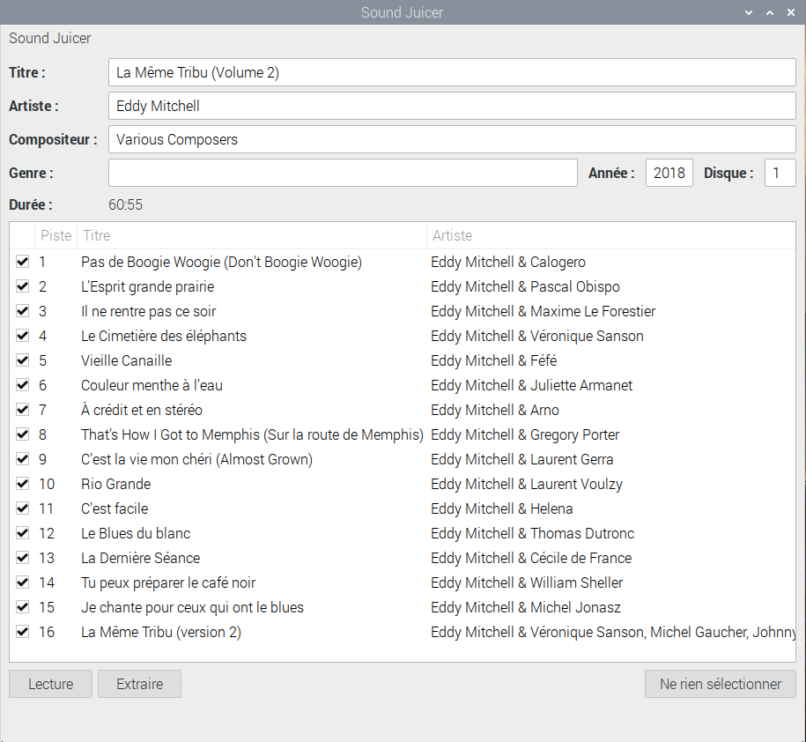Deselect track 13 La Dernière Séance checkbox

pyautogui.click(x=23, y=558)
